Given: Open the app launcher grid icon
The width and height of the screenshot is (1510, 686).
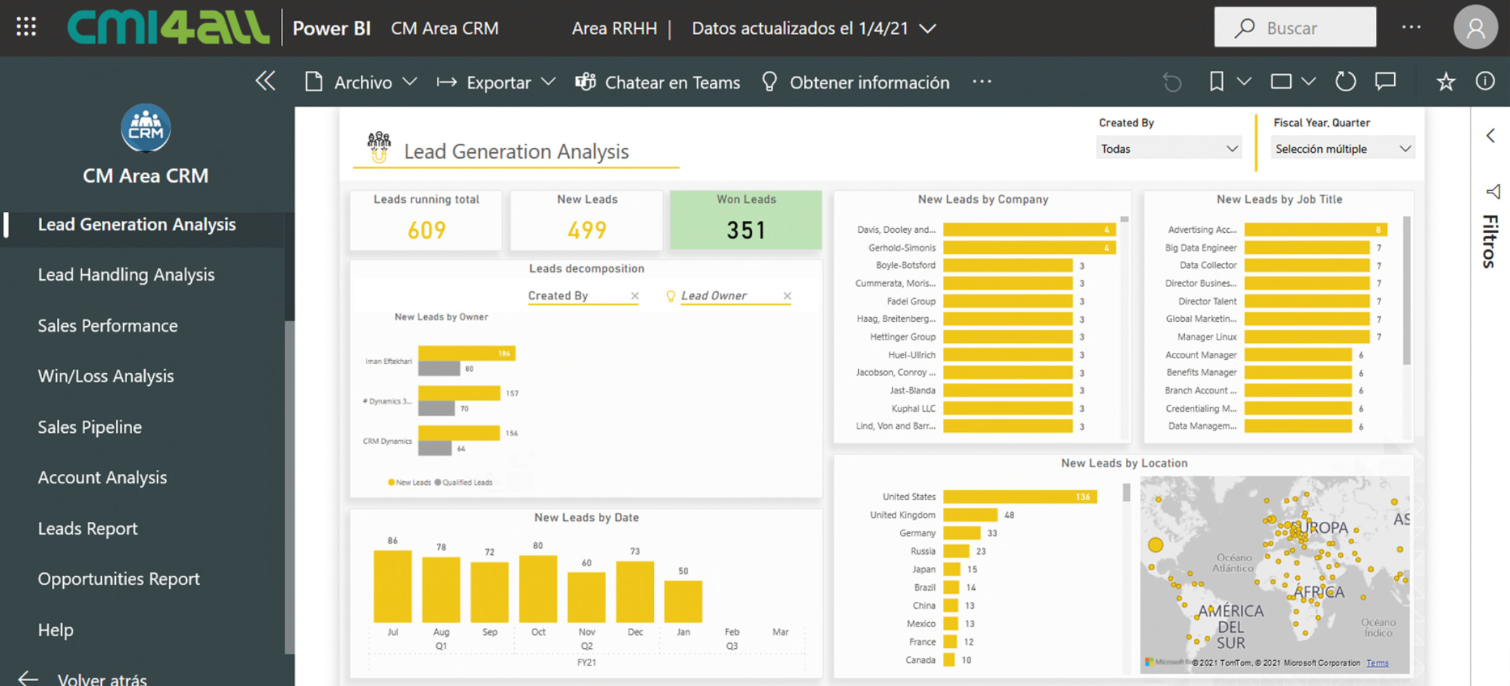Looking at the screenshot, I should pyautogui.click(x=26, y=27).
